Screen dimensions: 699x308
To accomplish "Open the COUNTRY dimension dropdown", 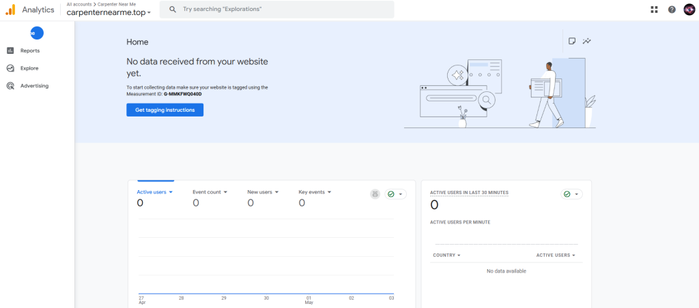I will tap(446, 256).
